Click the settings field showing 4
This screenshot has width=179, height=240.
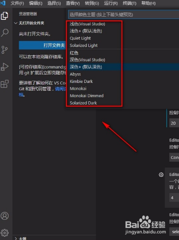(174, 198)
